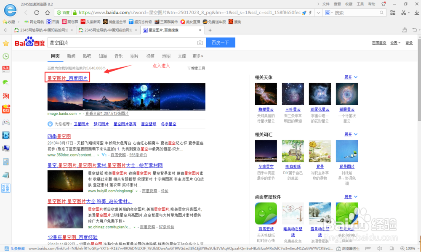The image size is (421, 252).
Task: Open the new tab plus button
Action: pos(210,30)
